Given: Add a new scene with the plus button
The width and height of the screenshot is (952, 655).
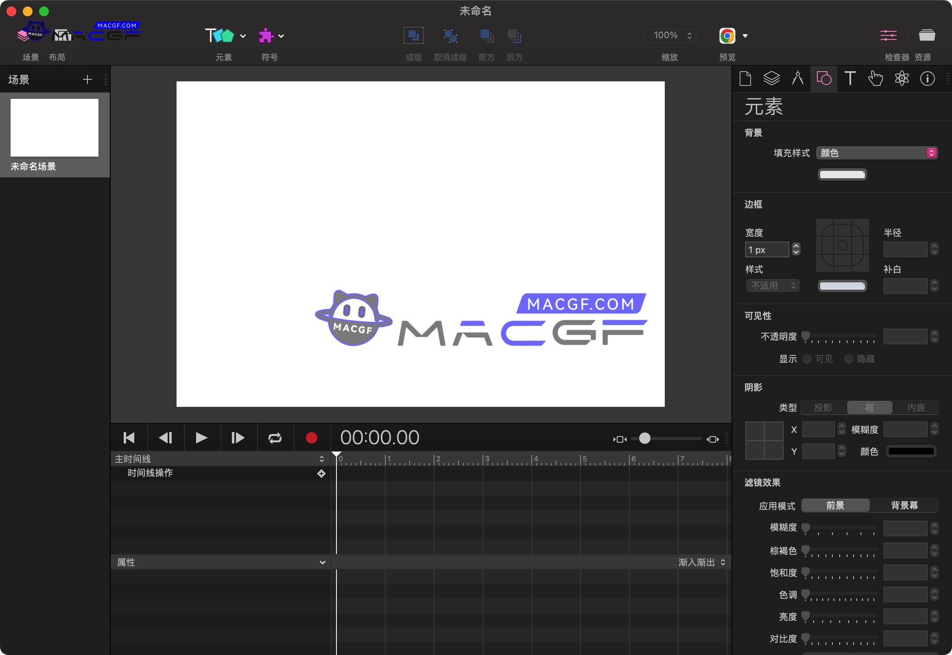Looking at the screenshot, I should click(87, 79).
